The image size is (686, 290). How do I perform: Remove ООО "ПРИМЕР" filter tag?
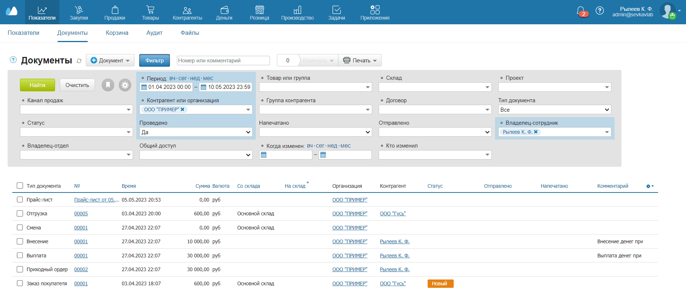point(183,109)
